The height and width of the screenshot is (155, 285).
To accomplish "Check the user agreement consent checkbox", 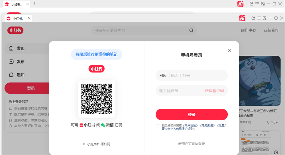I will pos(158,127).
